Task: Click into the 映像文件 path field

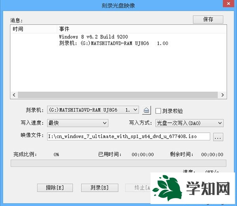Action: (128, 137)
